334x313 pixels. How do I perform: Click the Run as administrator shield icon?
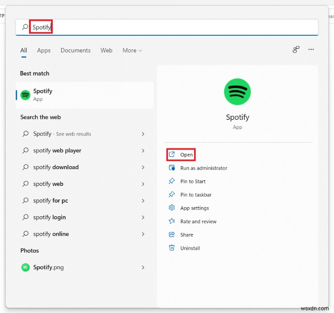(x=172, y=168)
